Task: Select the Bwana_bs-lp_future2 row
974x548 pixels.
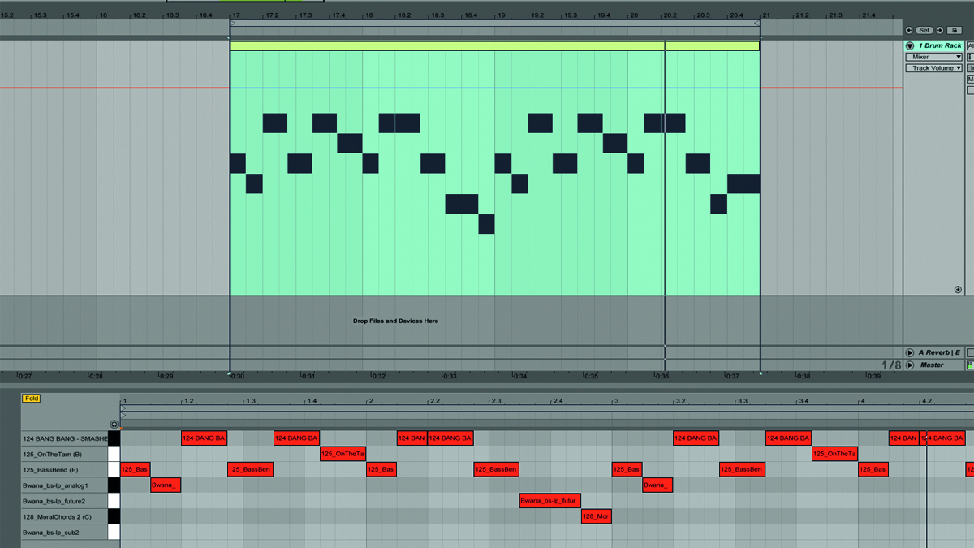Action: click(x=65, y=501)
